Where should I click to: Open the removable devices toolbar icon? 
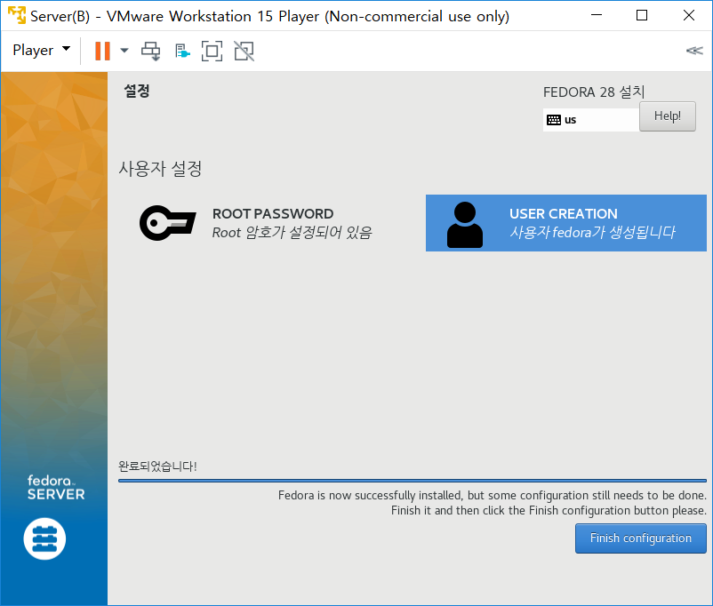[x=182, y=51]
